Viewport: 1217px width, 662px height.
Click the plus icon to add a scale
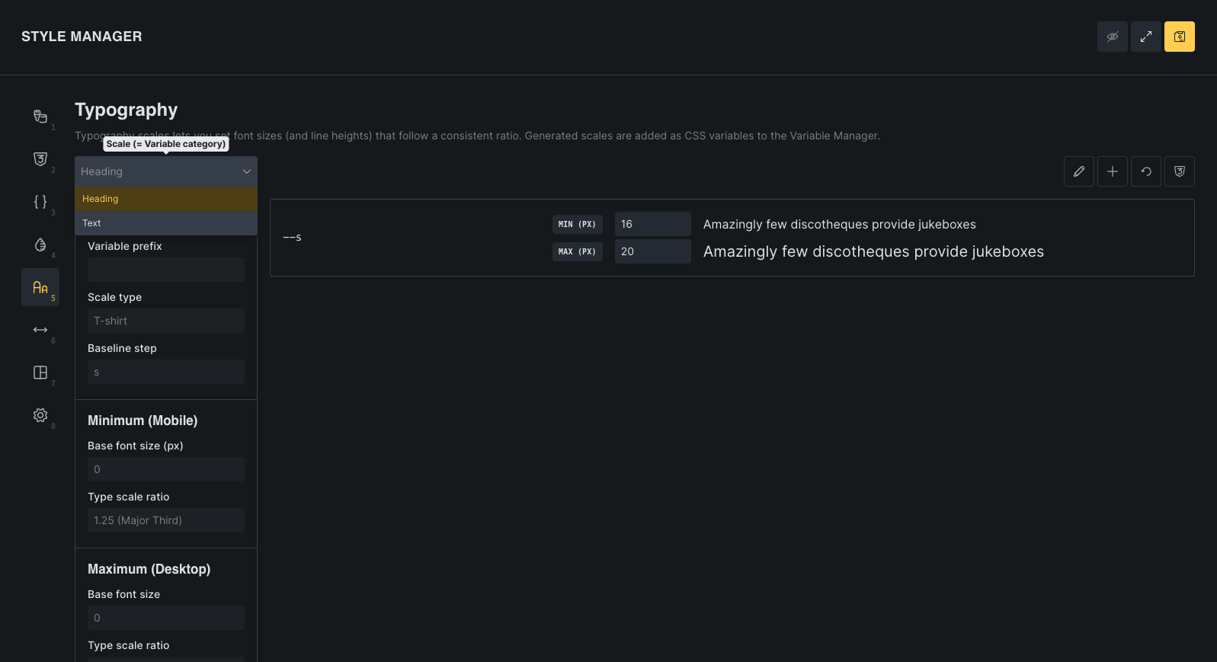pos(1112,171)
